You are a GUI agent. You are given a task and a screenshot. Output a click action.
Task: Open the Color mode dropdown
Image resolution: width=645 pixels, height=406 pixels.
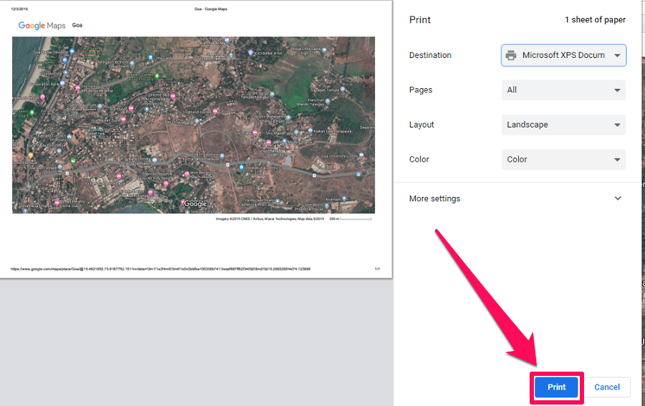pos(563,160)
